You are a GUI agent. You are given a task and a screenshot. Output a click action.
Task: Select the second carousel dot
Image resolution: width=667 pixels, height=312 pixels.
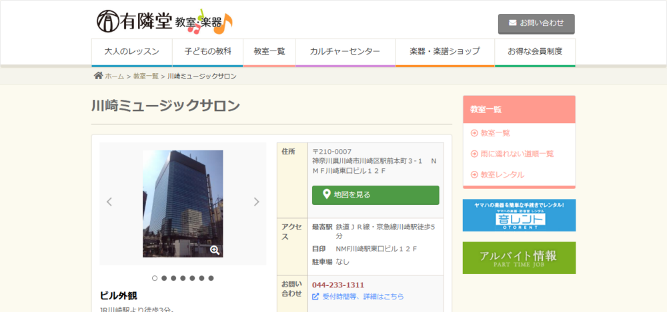tap(164, 278)
